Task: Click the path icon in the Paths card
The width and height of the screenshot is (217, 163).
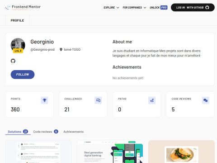Action: (x=152, y=100)
